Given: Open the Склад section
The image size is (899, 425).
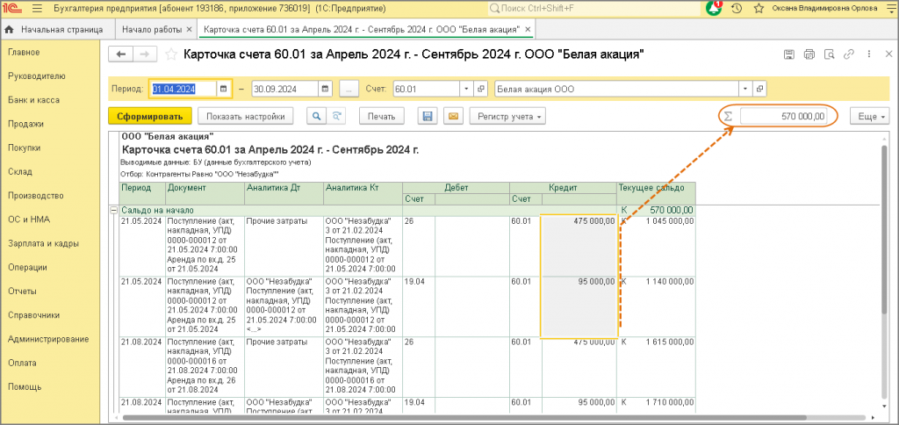Looking at the screenshot, I should point(19,171).
